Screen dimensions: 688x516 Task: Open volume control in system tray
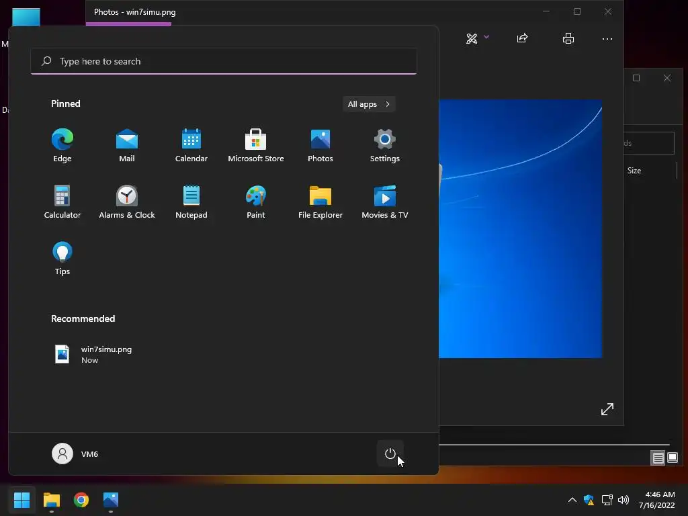[623, 500]
